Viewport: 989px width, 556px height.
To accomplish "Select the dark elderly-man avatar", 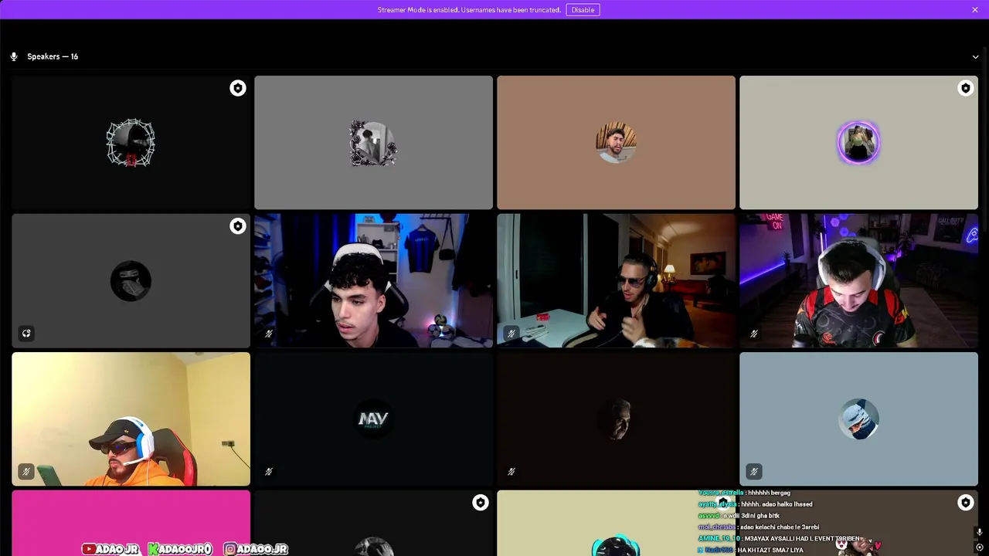I will 616,419.
